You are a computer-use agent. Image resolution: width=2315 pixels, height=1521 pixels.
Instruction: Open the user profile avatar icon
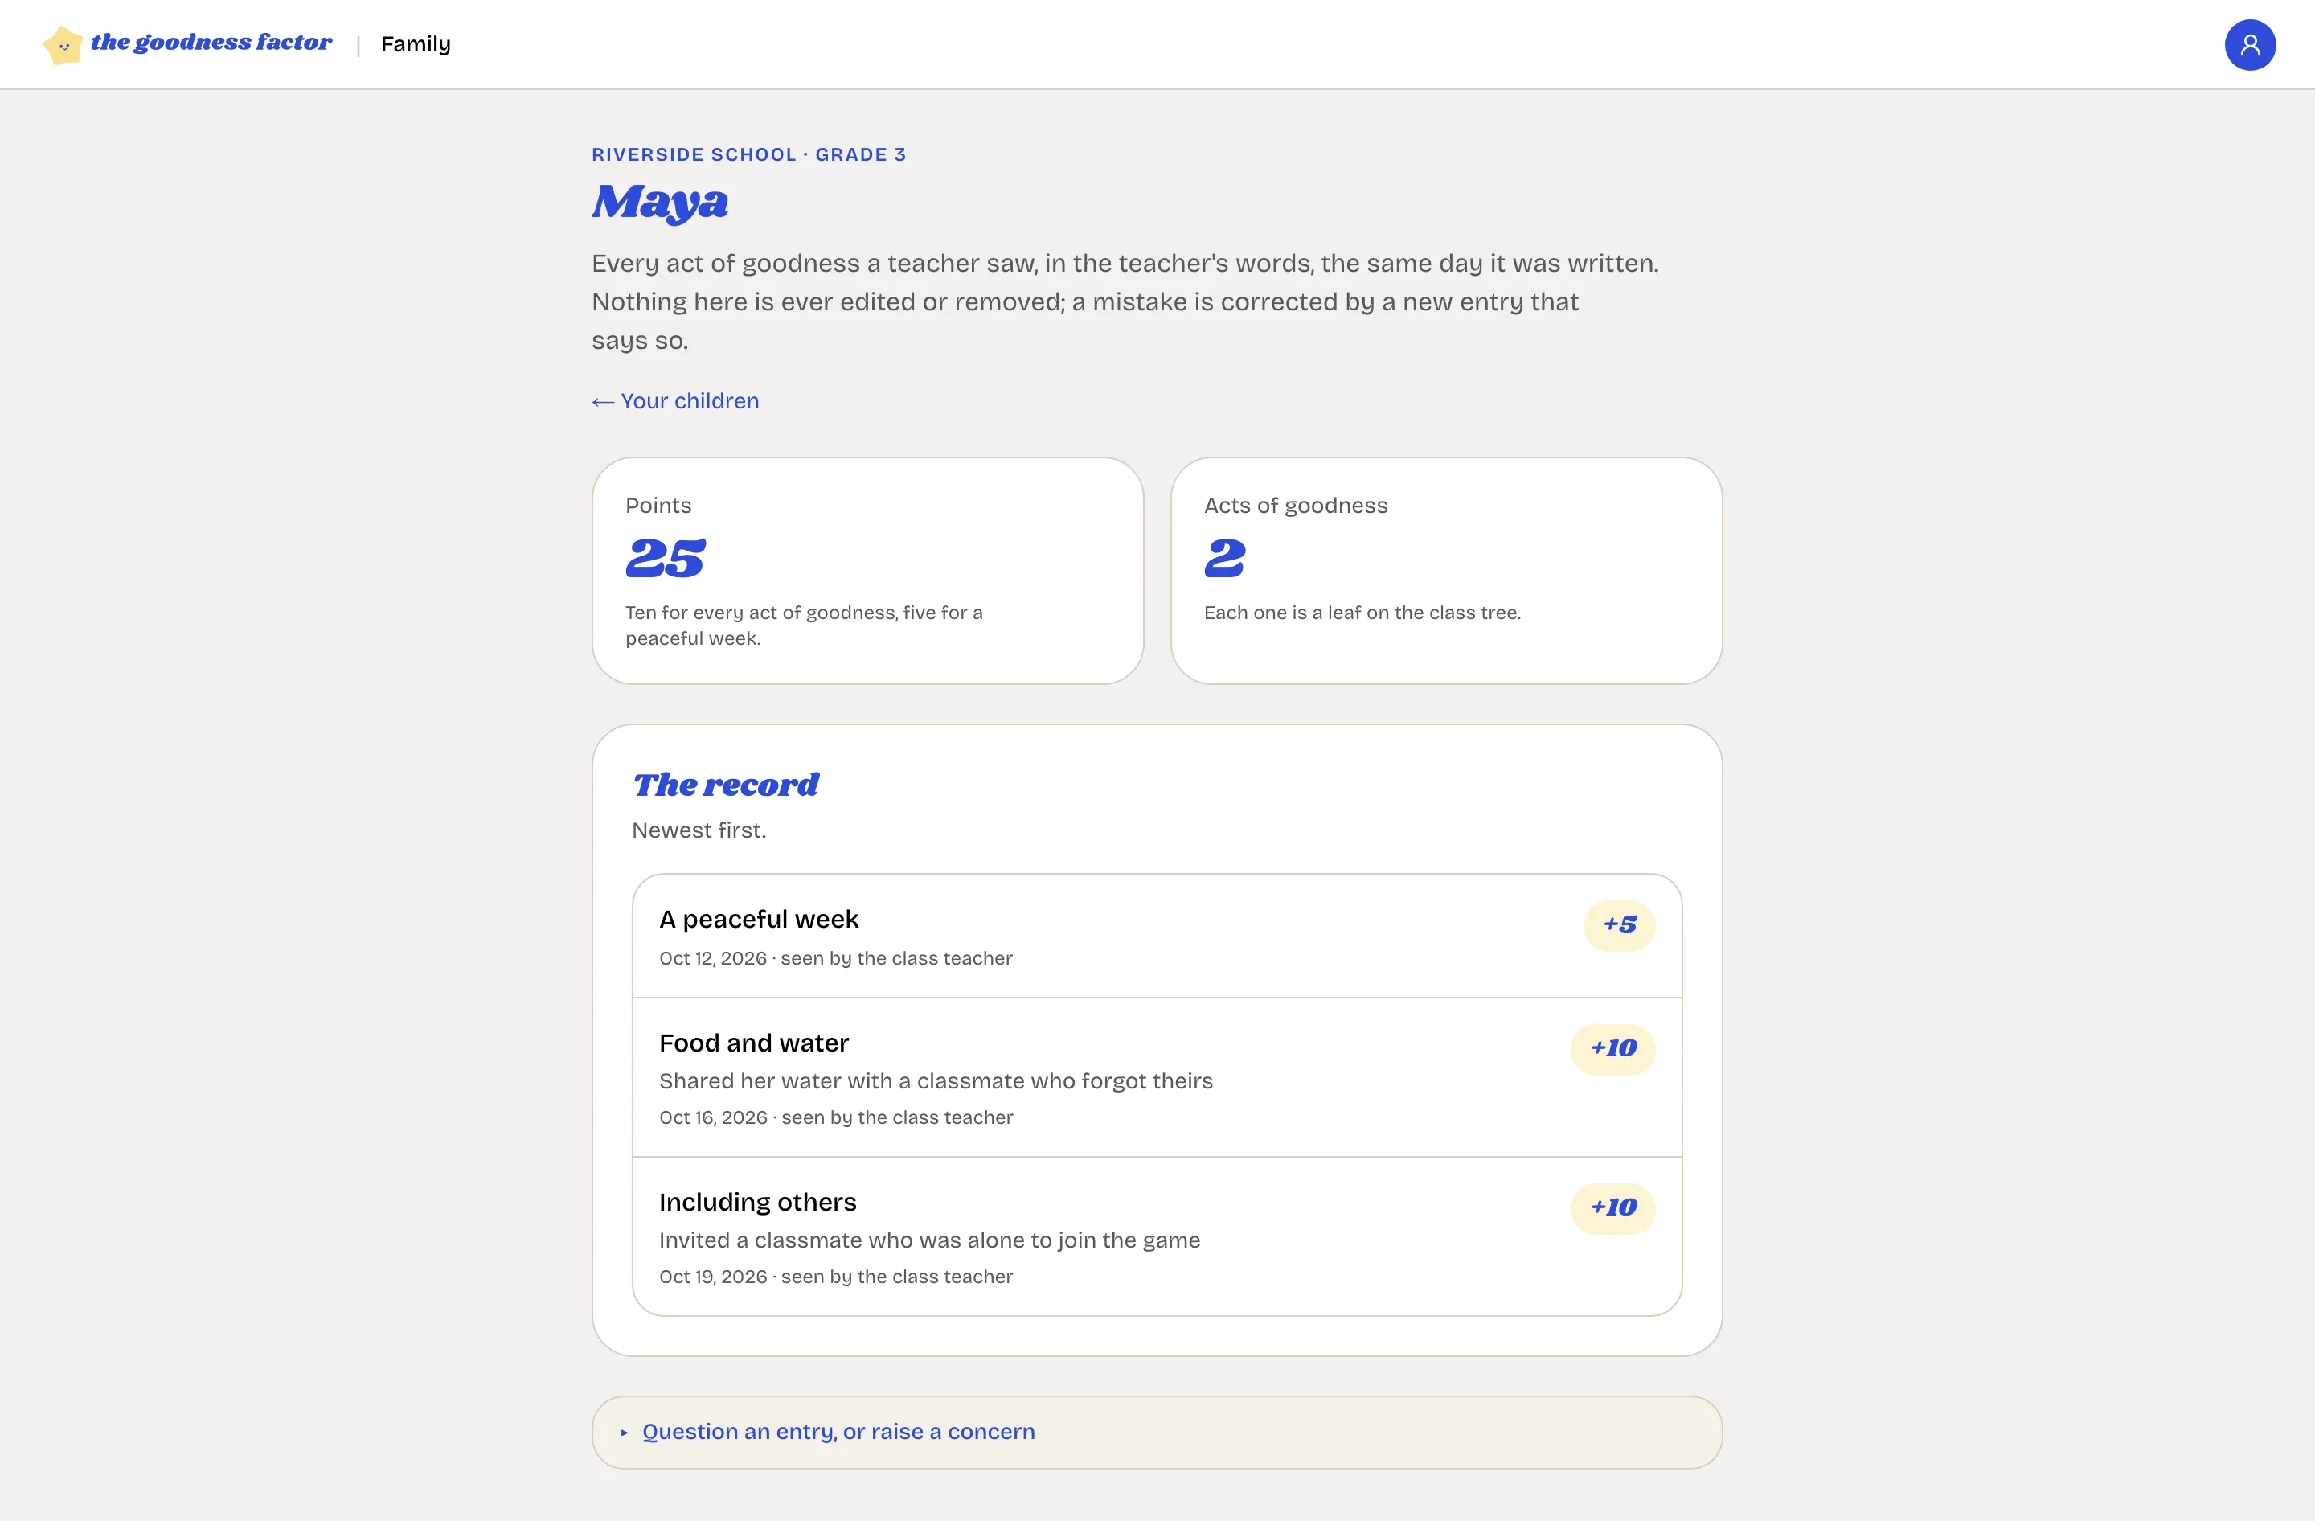[2250, 45]
